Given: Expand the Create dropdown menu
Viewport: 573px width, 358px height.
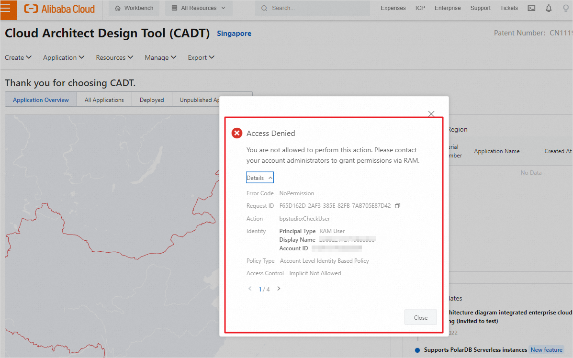Looking at the screenshot, I should 18,57.
